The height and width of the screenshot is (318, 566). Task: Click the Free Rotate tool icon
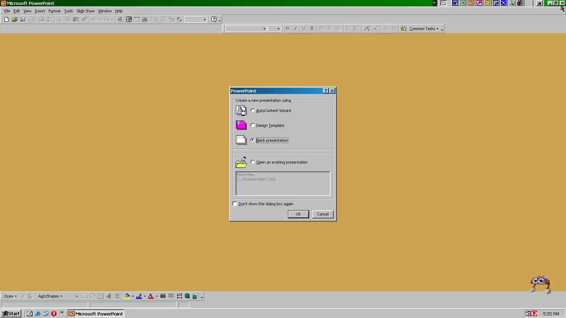point(30,296)
